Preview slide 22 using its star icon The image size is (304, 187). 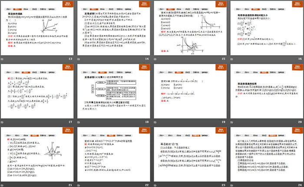(80, 184)
